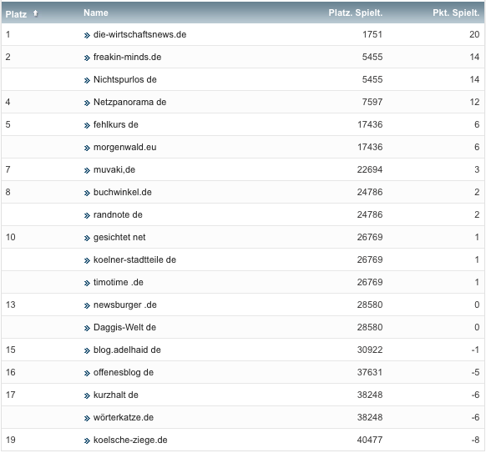Screen dimensions: 486x453
Task: Sort by the Platz column header
Action: (16, 14)
